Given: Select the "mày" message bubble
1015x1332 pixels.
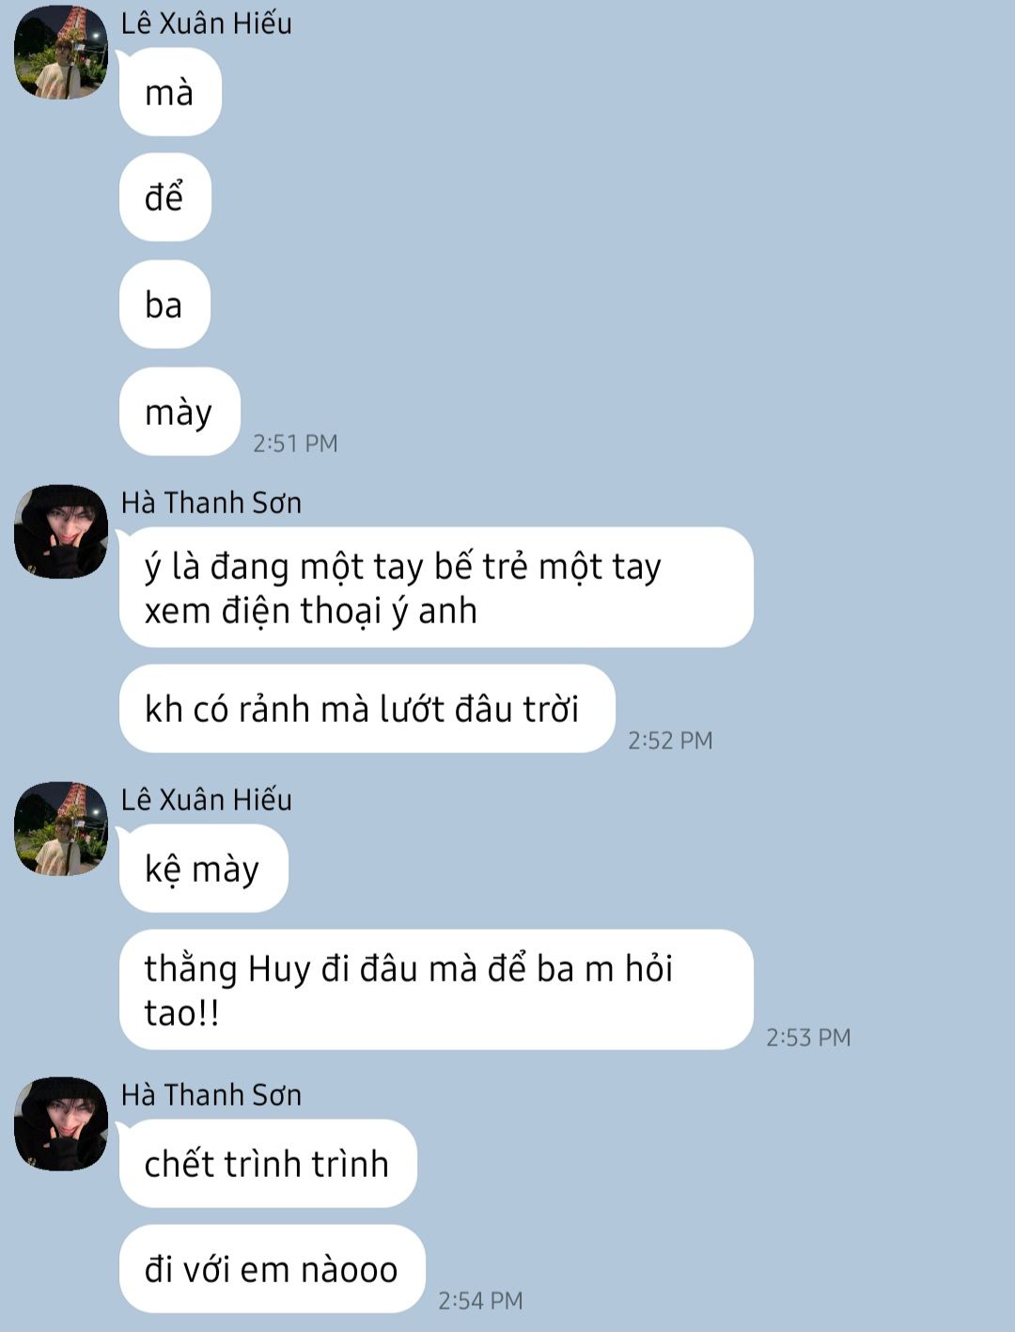Looking at the screenshot, I should click(180, 412).
